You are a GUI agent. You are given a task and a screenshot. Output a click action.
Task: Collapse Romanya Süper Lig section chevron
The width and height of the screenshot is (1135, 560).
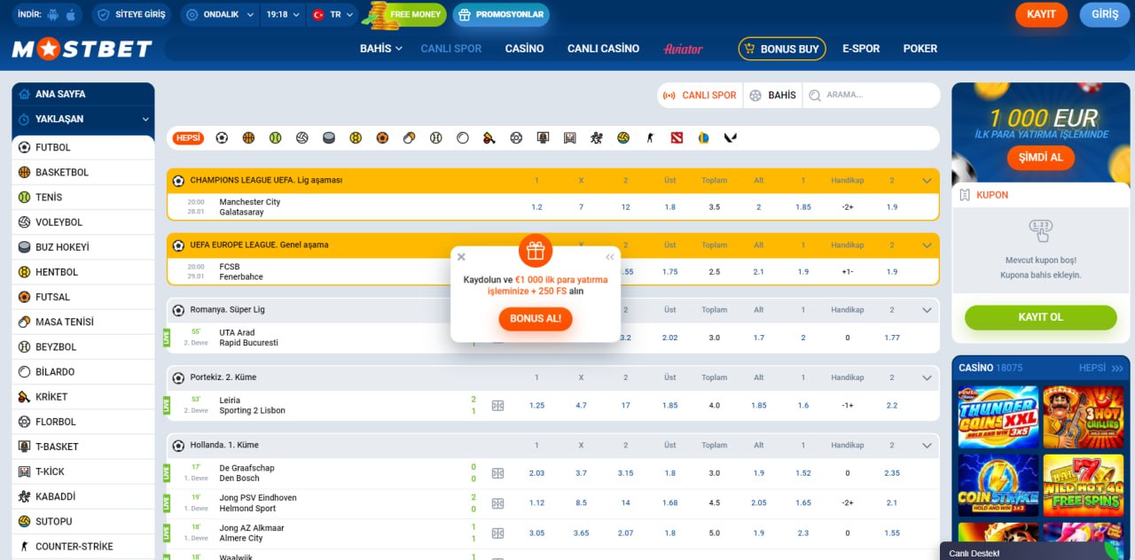click(927, 310)
